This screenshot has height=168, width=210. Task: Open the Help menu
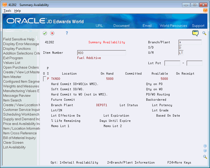click(x=17, y=11)
